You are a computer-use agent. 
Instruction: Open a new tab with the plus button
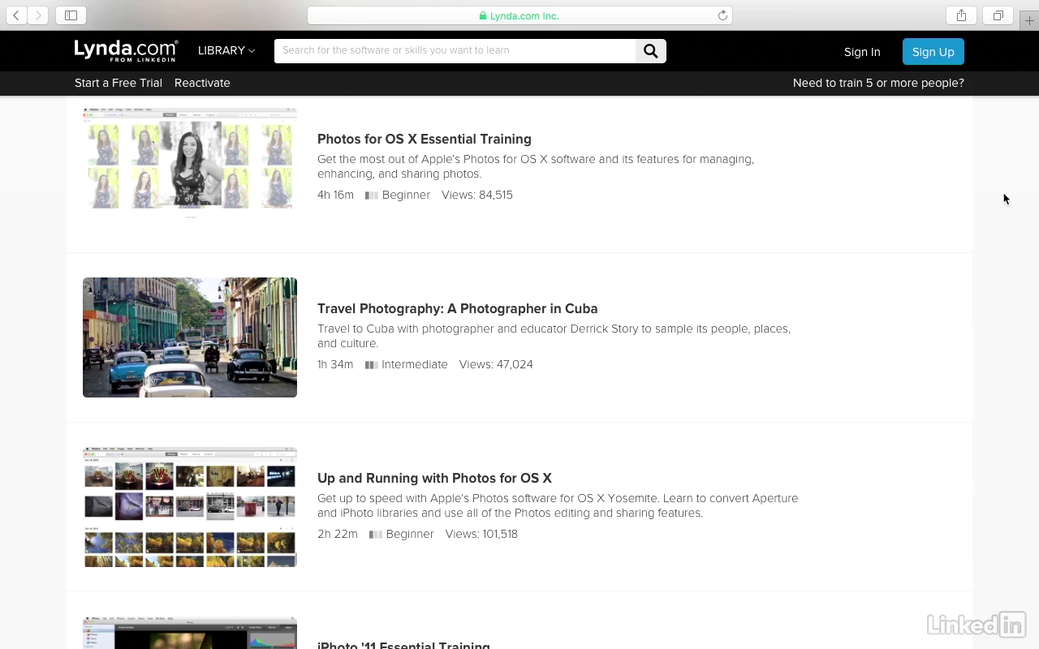click(x=1029, y=20)
